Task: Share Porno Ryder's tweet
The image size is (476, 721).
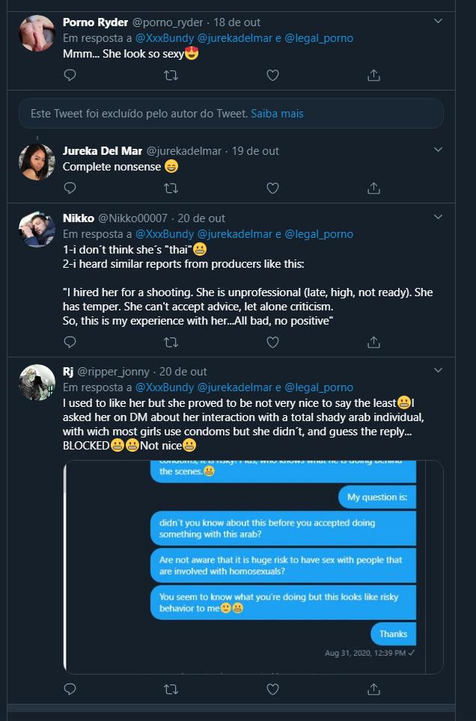Action: (373, 75)
